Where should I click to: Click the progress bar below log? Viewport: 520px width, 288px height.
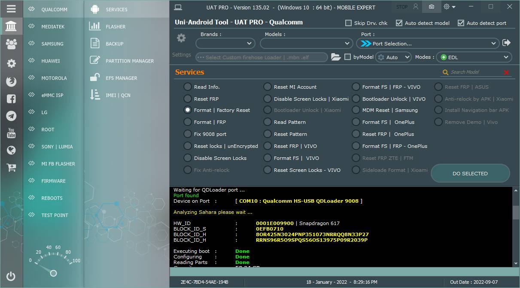tap(344, 271)
